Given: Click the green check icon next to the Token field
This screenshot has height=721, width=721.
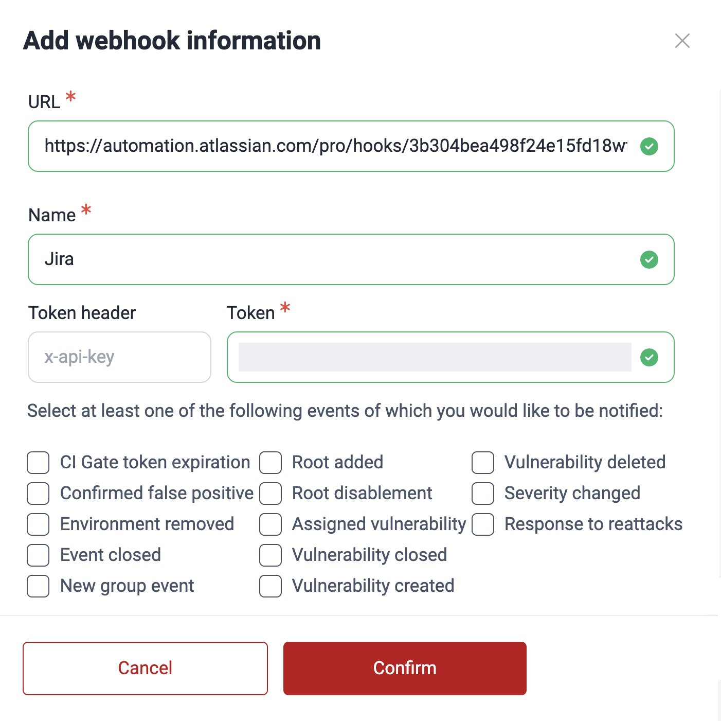Looking at the screenshot, I should pos(649,357).
